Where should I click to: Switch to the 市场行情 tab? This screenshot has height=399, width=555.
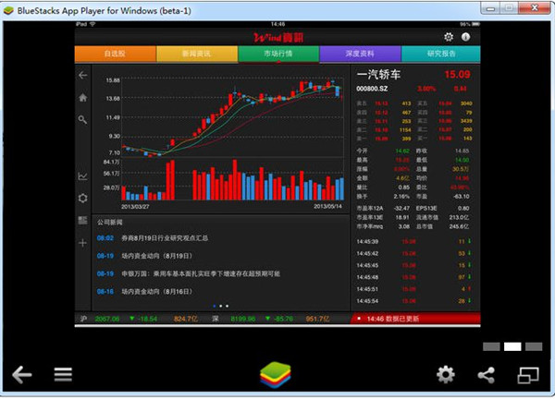click(278, 54)
